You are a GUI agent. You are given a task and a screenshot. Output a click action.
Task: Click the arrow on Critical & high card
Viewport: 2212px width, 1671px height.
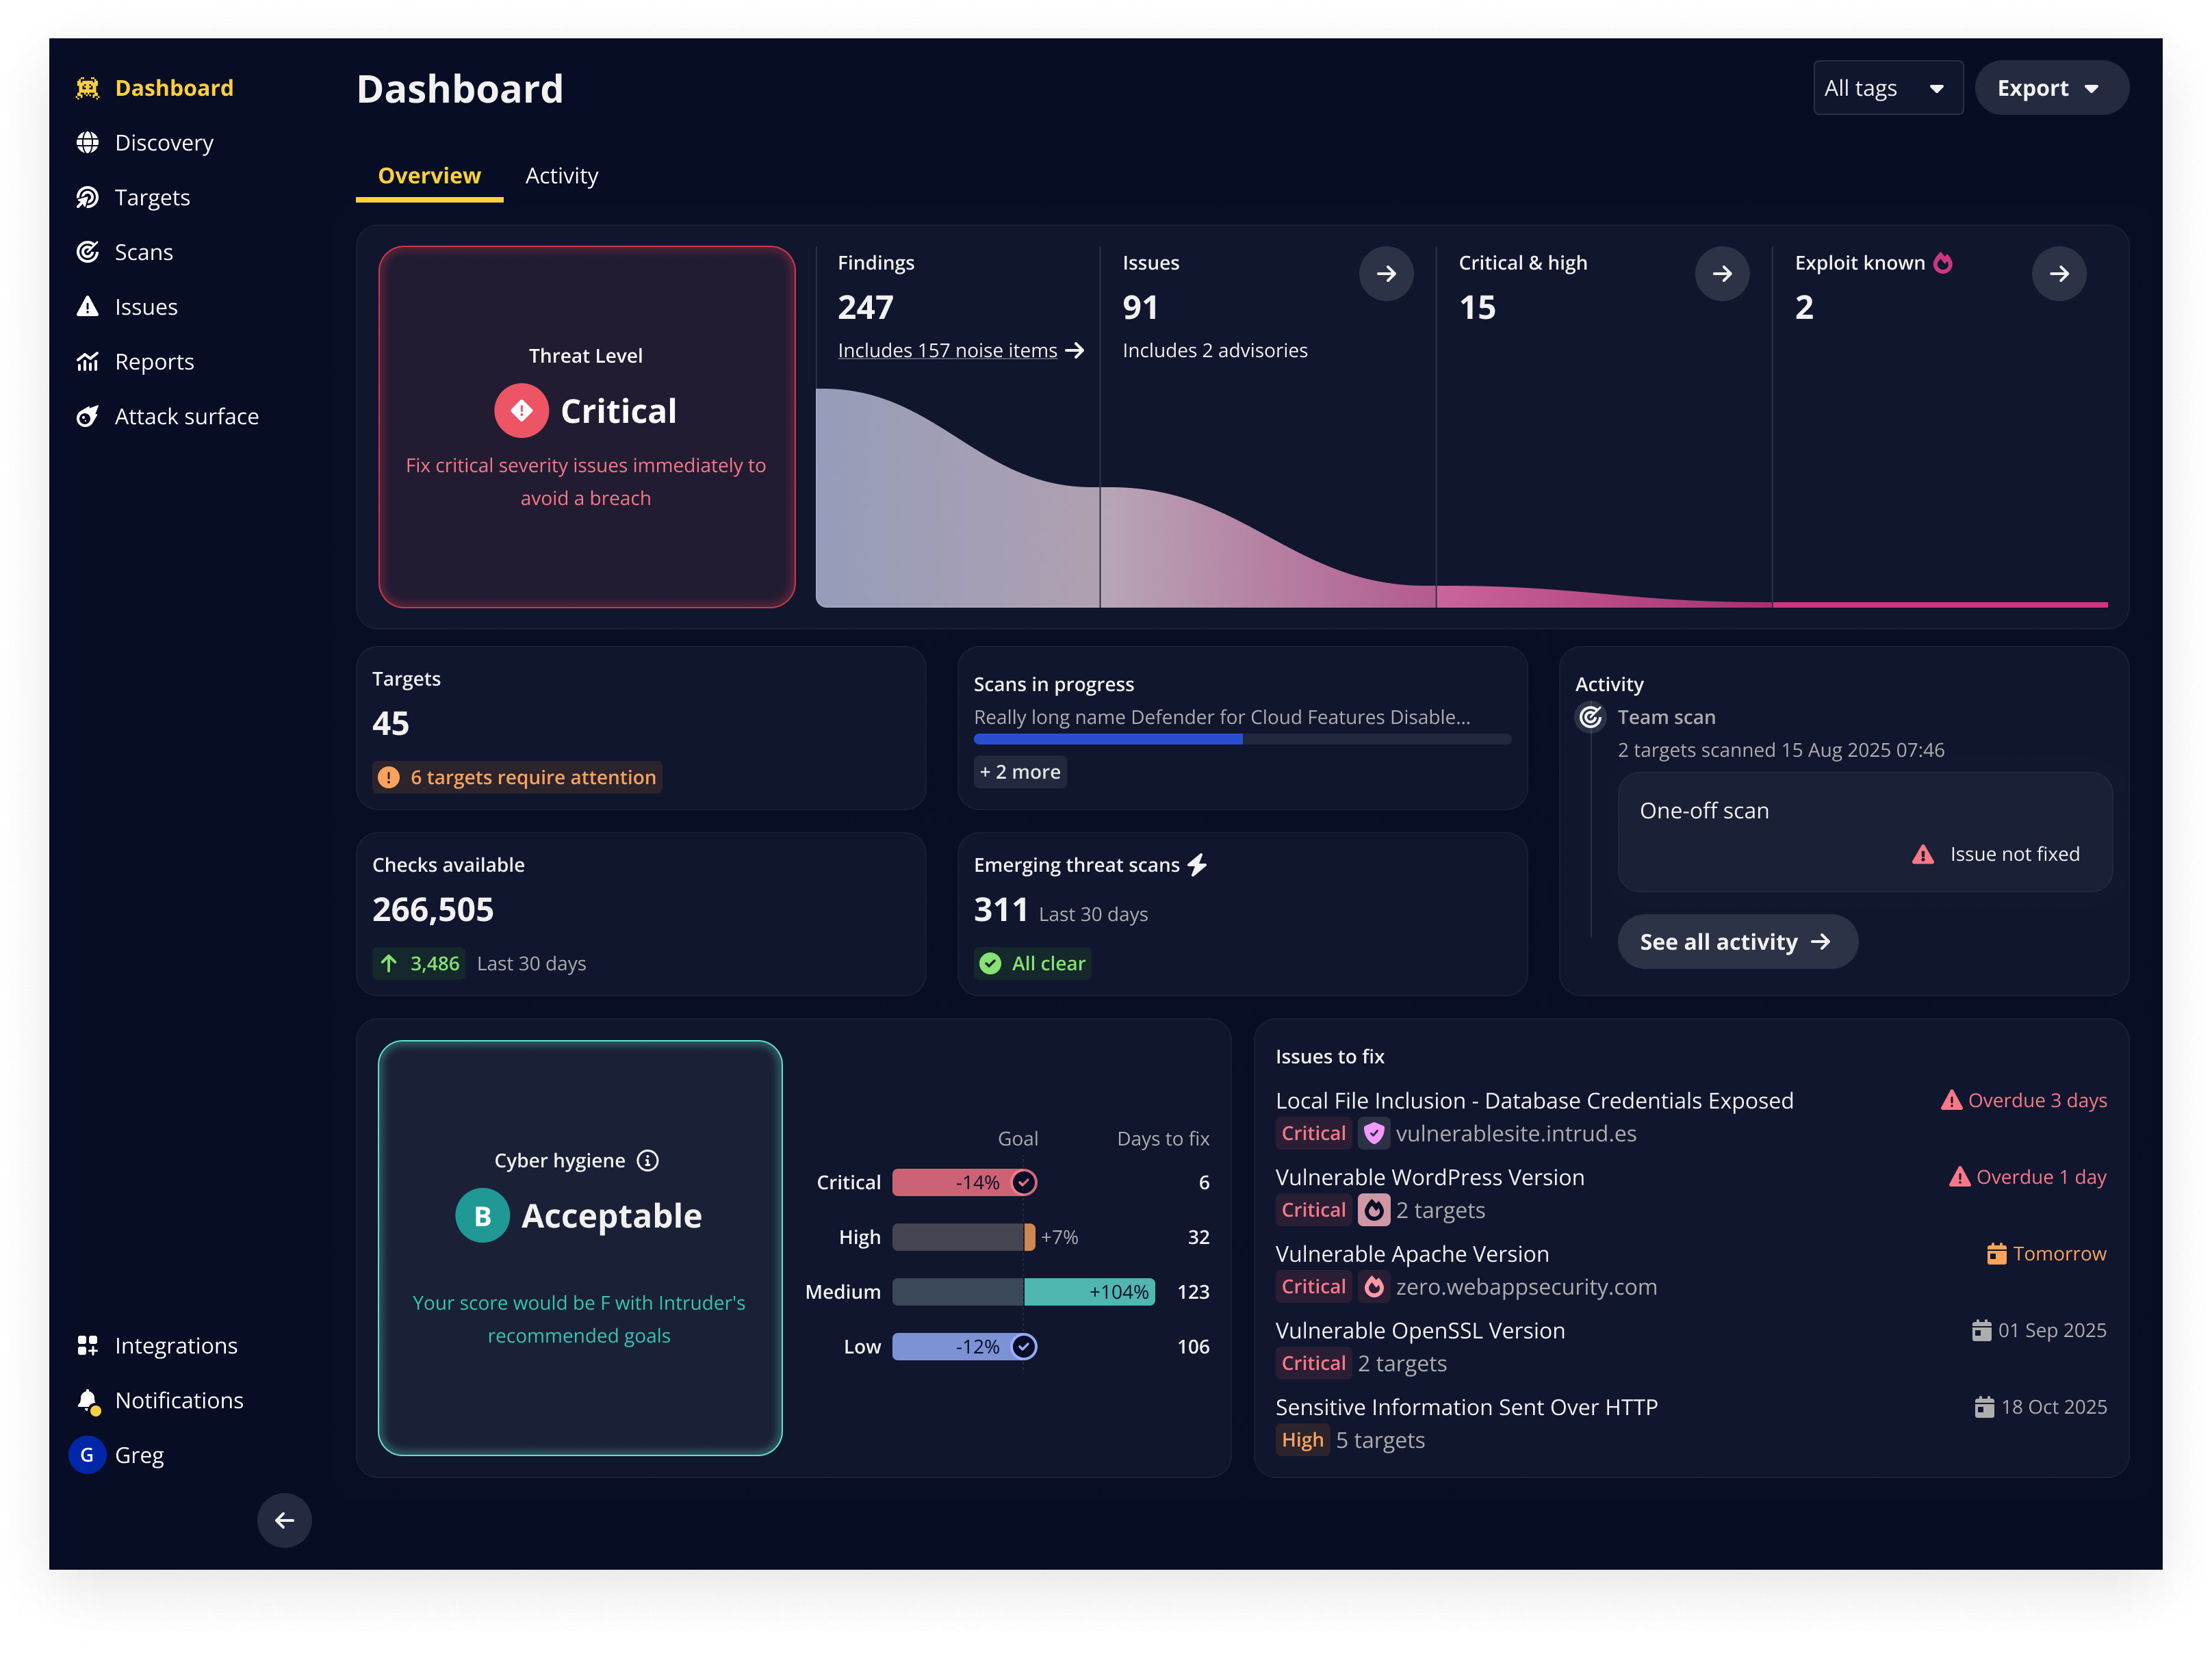[x=1721, y=274]
